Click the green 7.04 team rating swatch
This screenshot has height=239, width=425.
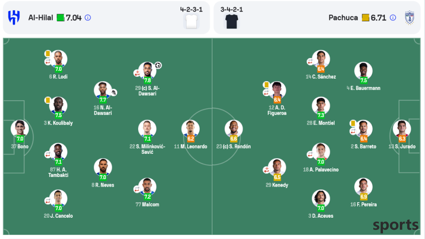pyautogui.click(x=61, y=18)
